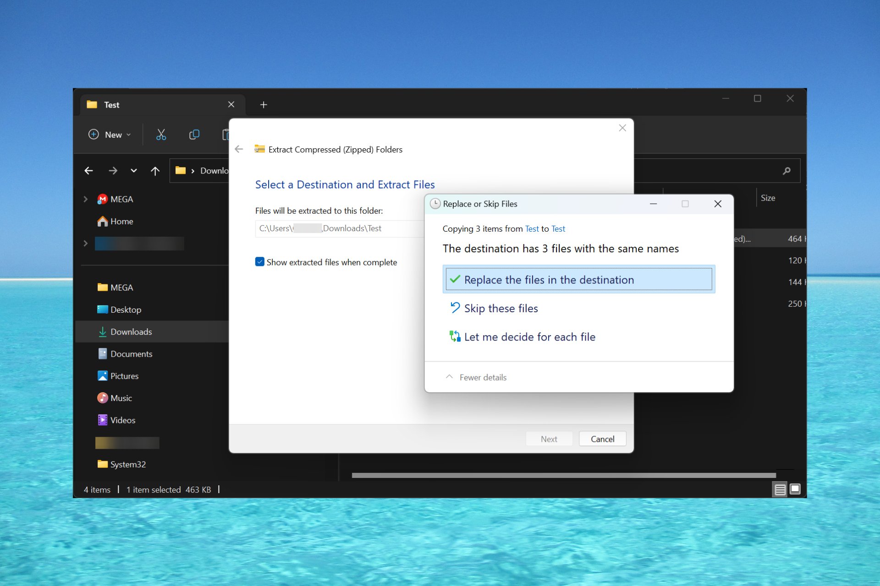Open the recent locations chevron beside the forward arrow
This screenshot has width=880, height=586.
134,170
